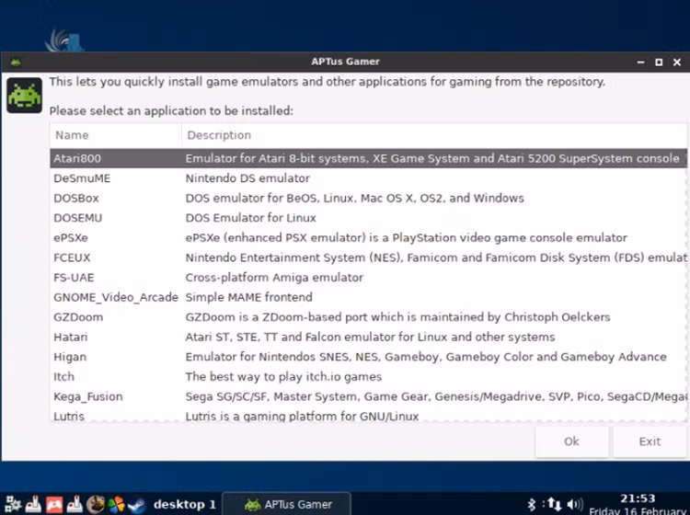690x515 pixels.
Task: Confirm selection with the Ok button
Action: [x=571, y=441]
